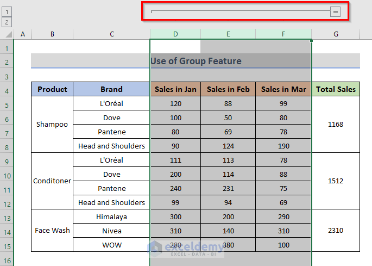This screenshot has height=266, width=372.
Task: Select column E header
Action: [228, 34]
